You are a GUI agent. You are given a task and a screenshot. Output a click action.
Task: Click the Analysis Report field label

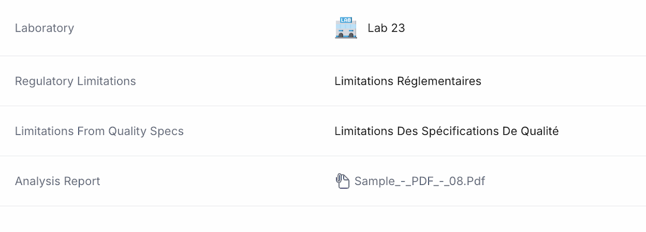pos(57,181)
